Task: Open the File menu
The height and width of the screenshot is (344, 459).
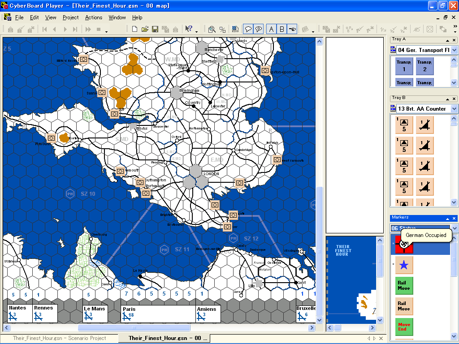Action: (19, 17)
